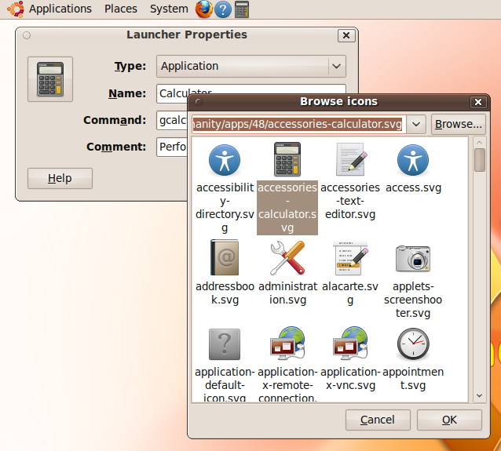
Task: Open the Places menu
Action: pos(121,9)
